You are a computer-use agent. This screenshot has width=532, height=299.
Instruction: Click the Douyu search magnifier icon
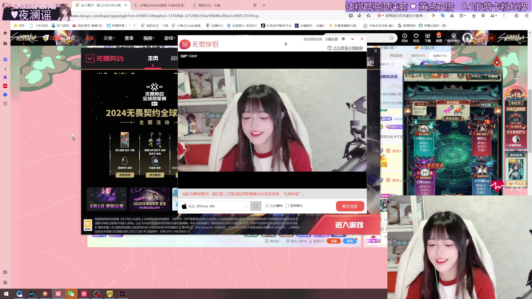tap(391, 38)
